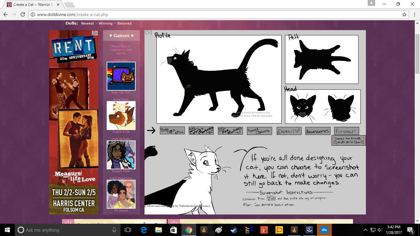Image resolution: width=420 pixels, height=236 pixels.
Task: Select the Facial Options tab
Action: pos(259,131)
